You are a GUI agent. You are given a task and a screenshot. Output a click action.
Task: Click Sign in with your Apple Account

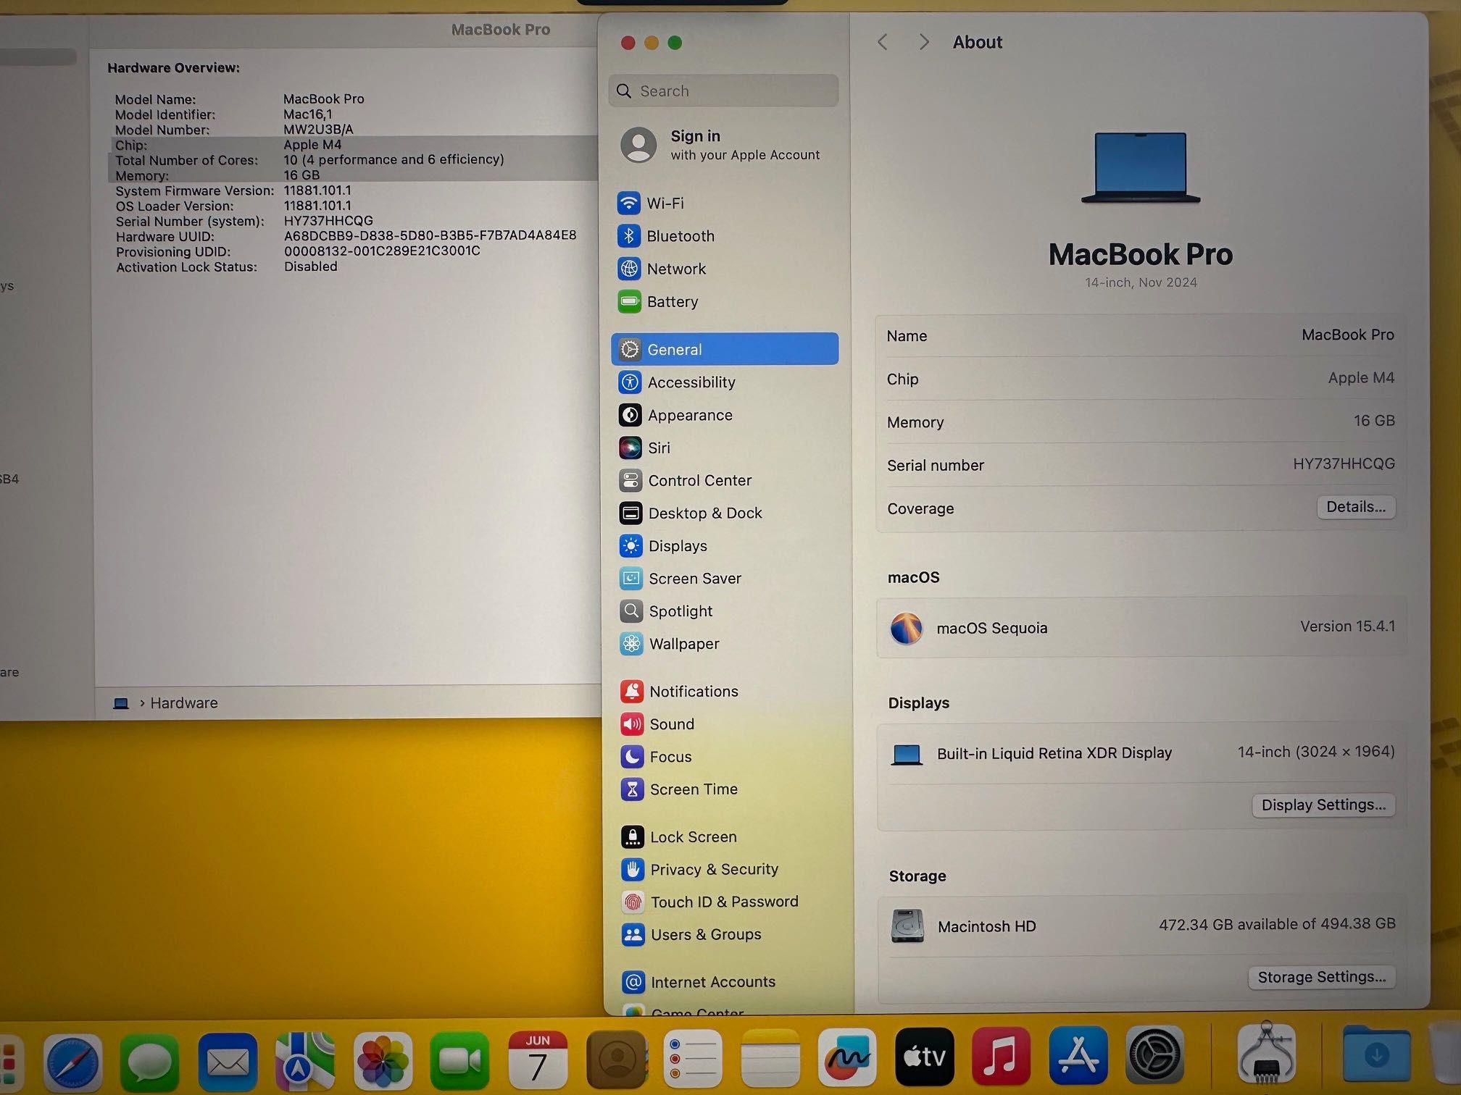[722, 145]
